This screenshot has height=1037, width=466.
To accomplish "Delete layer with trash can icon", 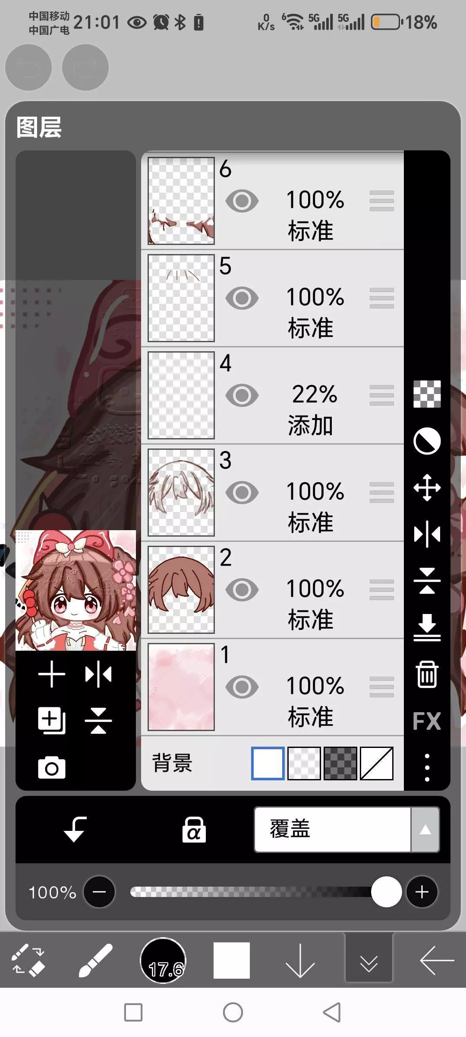I will tap(427, 674).
